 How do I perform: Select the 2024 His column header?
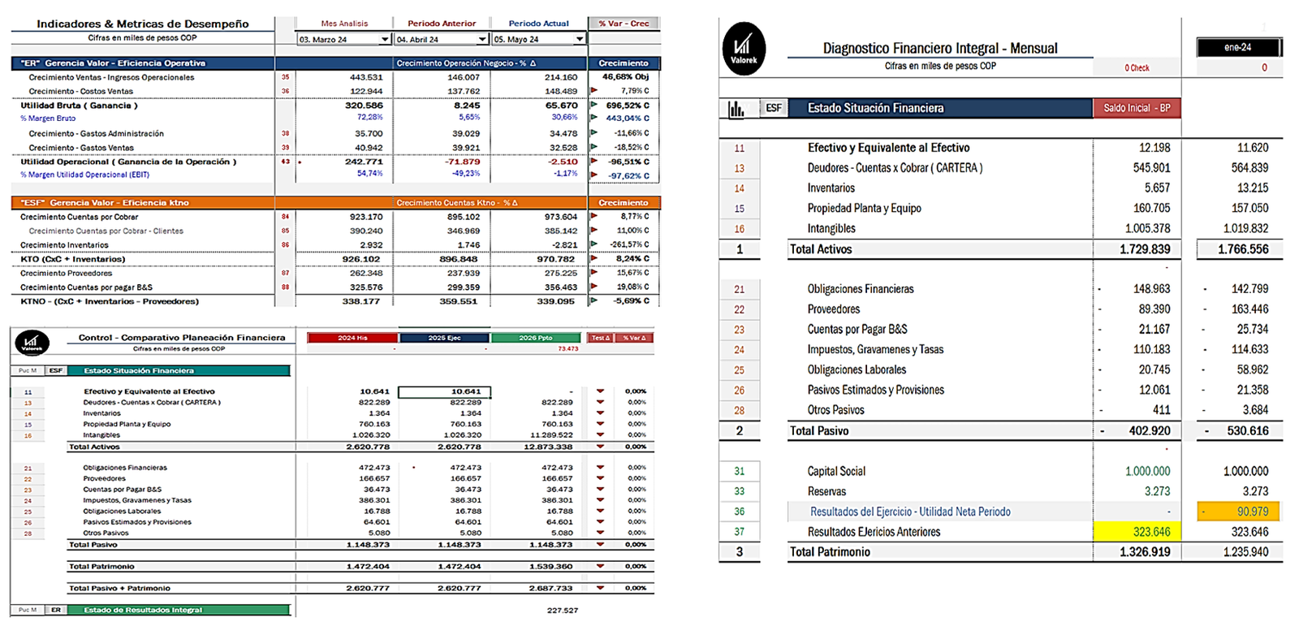click(x=352, y=338)
